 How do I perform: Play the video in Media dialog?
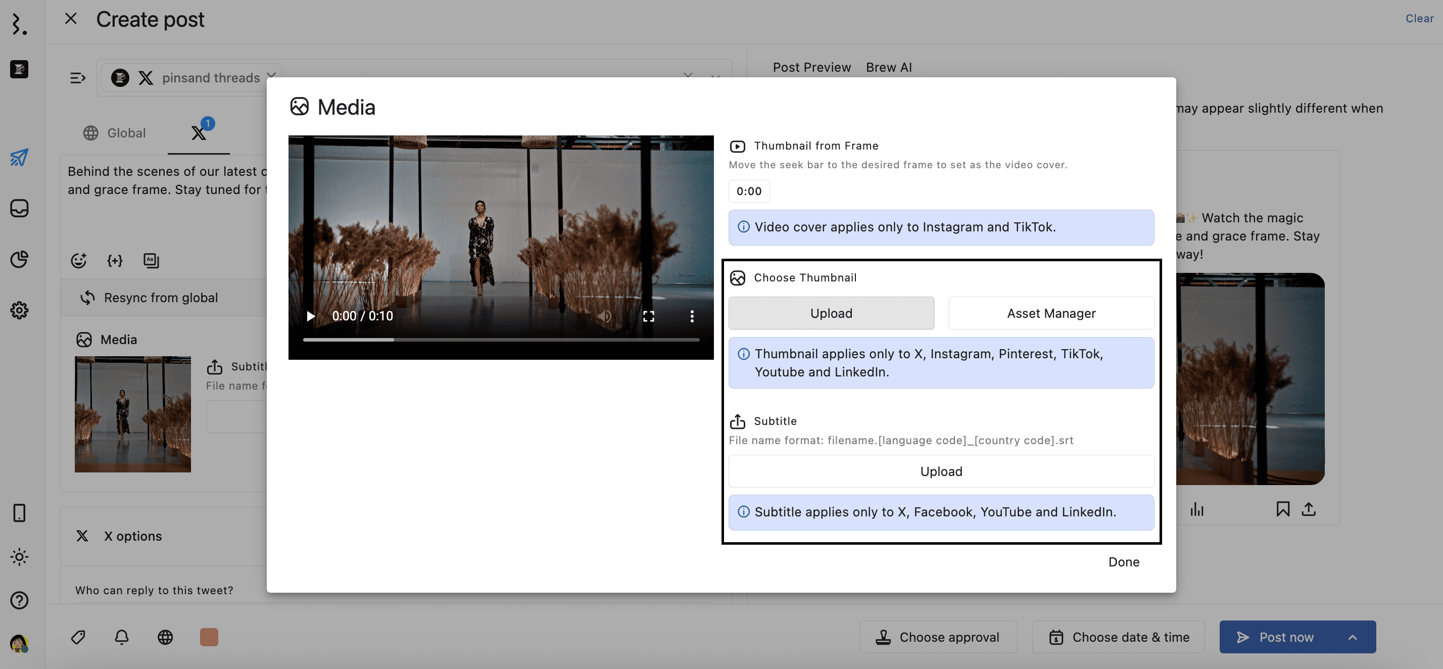(310, 316)
